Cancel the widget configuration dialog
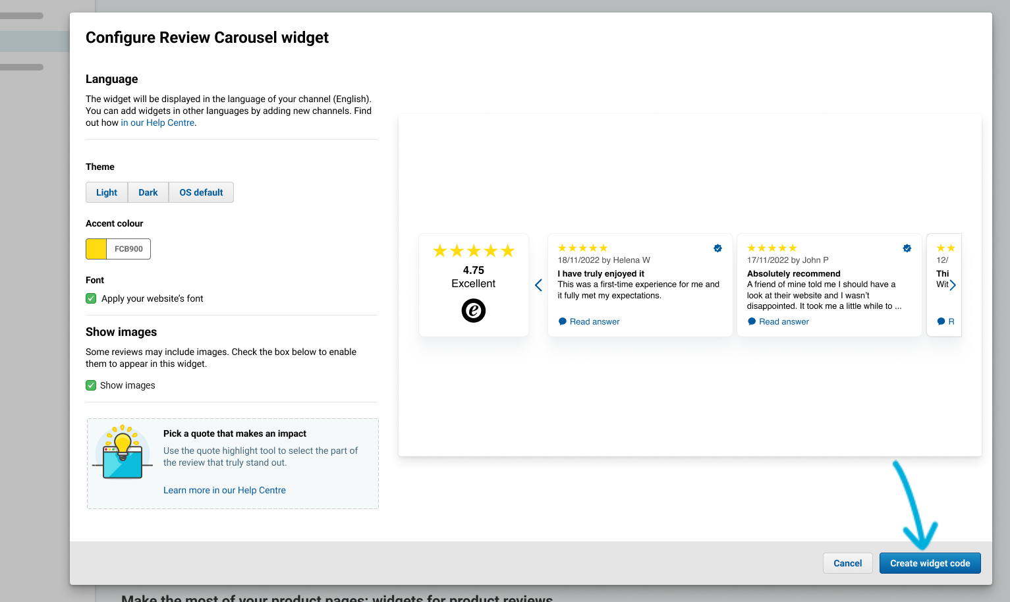1010x602 pixels. 847,563
